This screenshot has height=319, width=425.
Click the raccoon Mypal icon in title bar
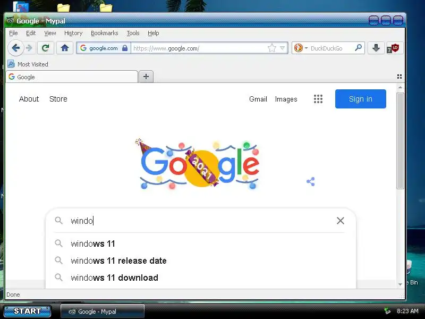coord(10,21)
